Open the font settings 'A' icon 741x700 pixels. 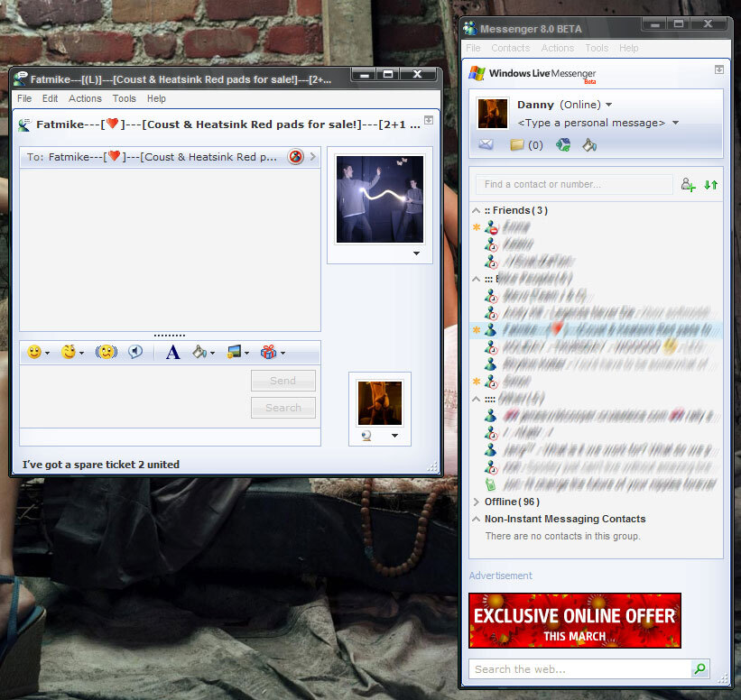tap(172, 352)
